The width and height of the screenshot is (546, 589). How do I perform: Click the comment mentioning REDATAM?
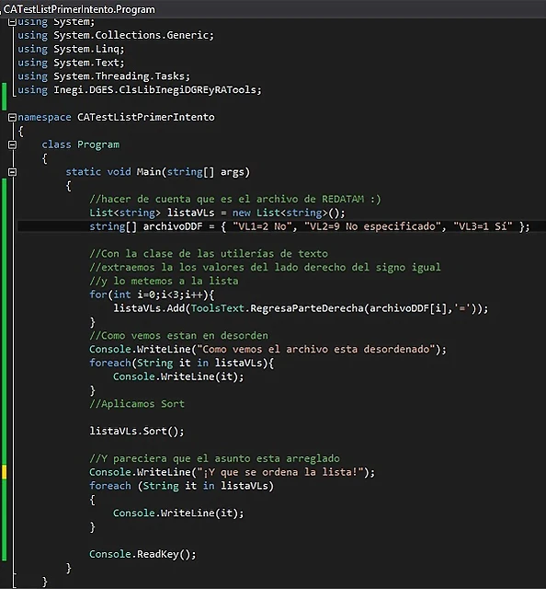[x=235, y=199]
